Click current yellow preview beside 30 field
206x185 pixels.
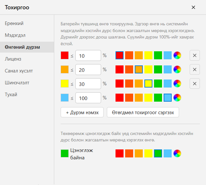point(64,83)
